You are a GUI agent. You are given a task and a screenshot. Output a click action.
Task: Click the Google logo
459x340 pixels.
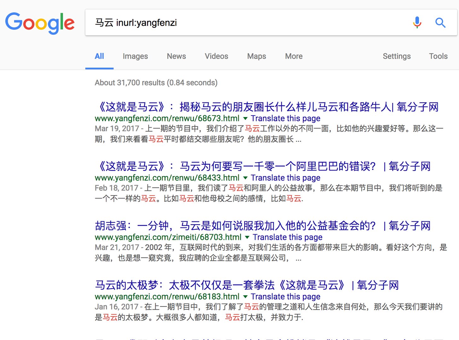39,23
